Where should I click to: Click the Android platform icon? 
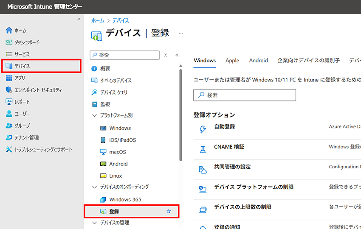click(x=103, y=164)
